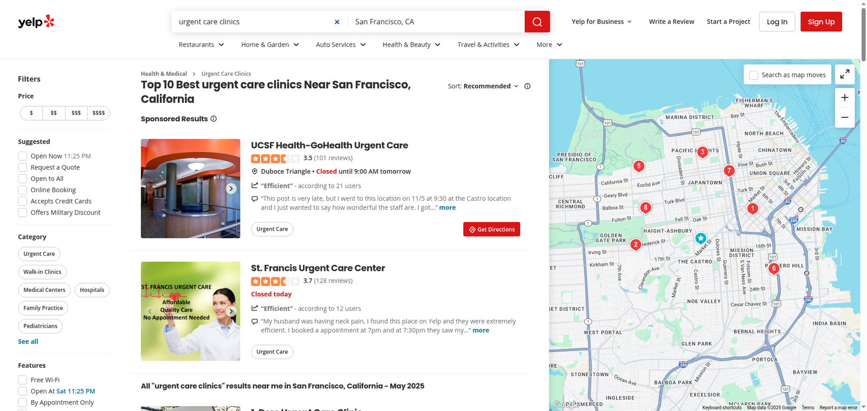The image size is (867, 411).
Task: Select the Pediatricians category chip
Action: [x=40, y=326]
